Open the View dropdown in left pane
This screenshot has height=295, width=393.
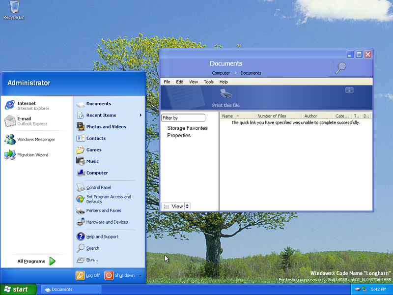point(187,206)
